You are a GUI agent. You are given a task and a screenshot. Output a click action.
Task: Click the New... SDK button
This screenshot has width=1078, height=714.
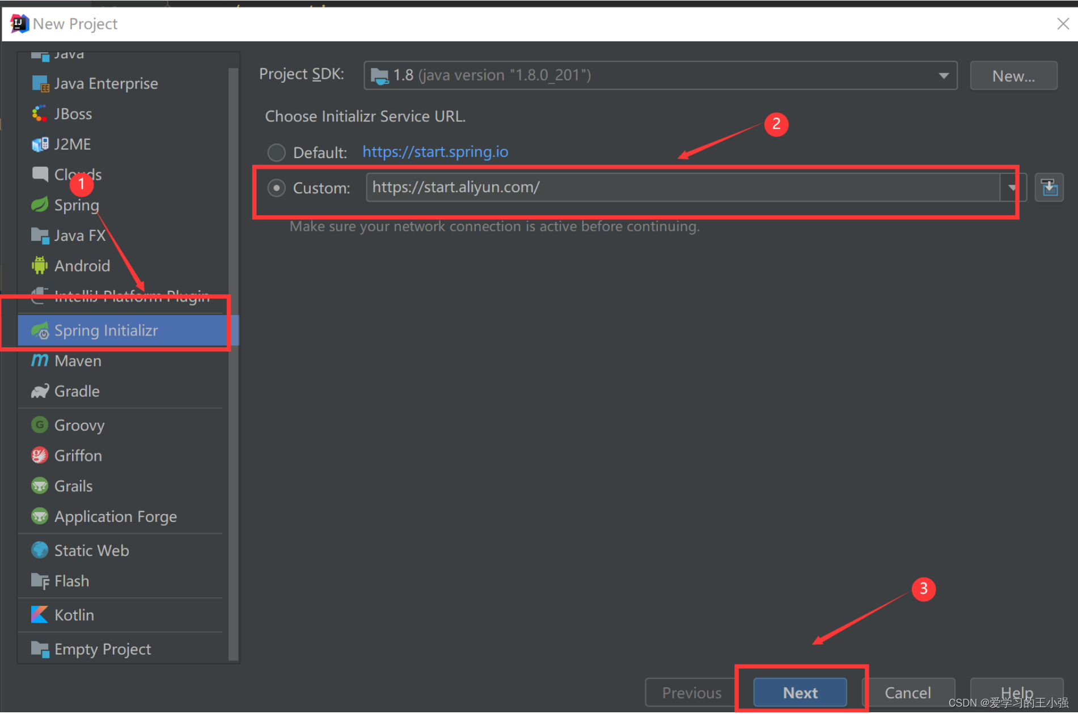[1013, 75]
